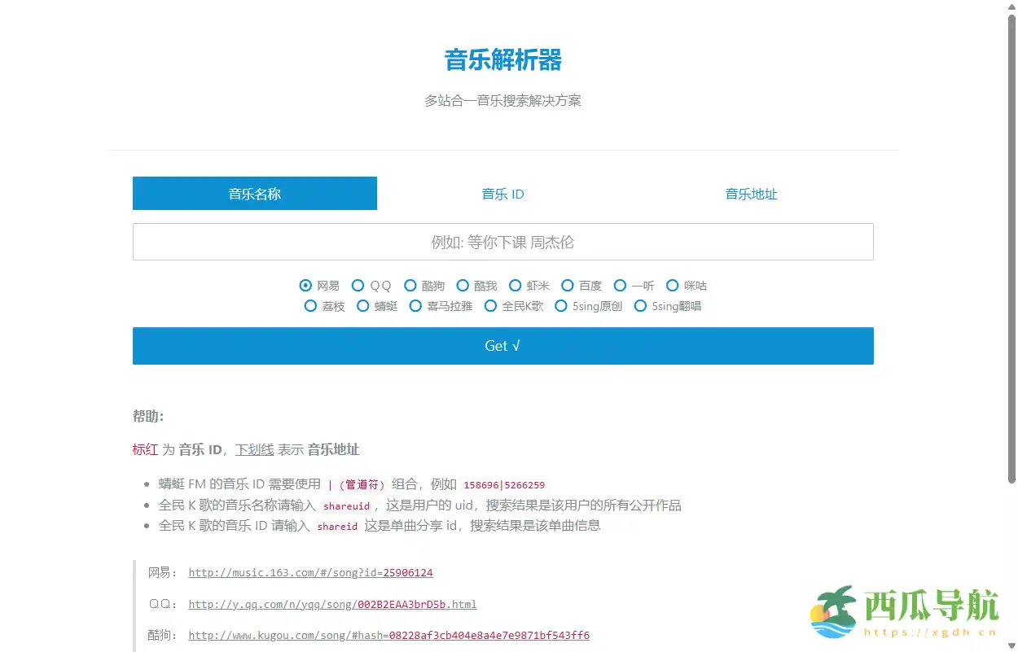Select 虾米 as the music source

pyautogui.click(x=515, y=285)
